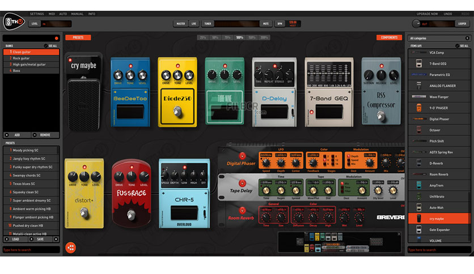Pick the Digital Phaser list item
The image size is (474, 274).
pos(439,119)
